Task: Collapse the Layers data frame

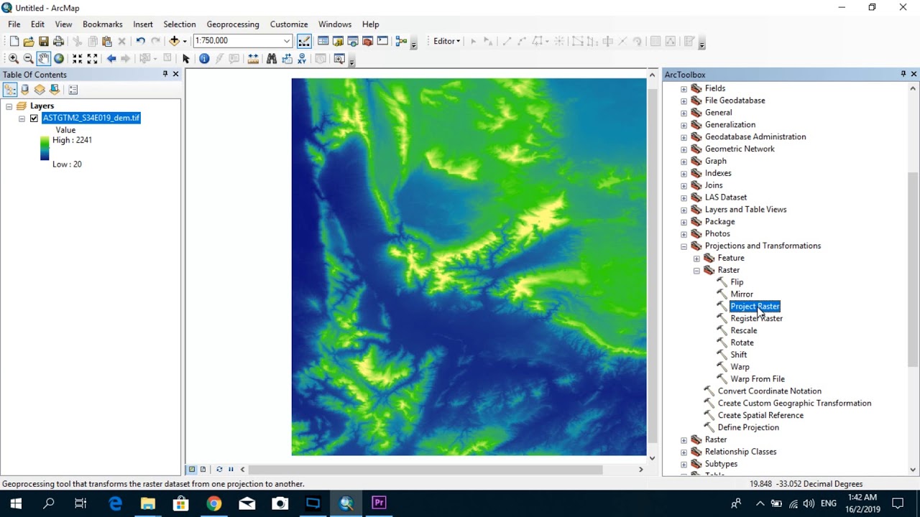Action: pos(9,106)
